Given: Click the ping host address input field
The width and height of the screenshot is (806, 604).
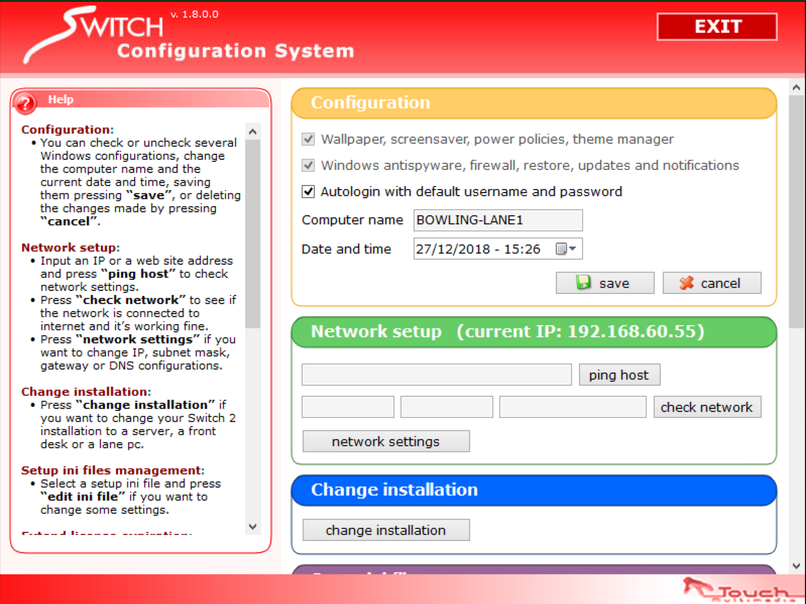Looking at the screenshot, I should 436,375.
